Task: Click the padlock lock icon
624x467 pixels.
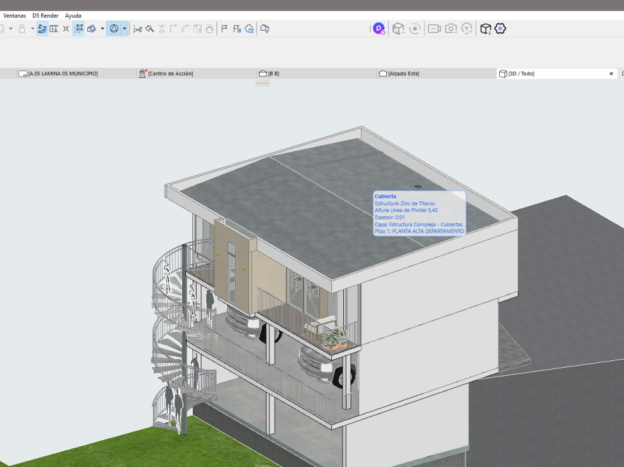Action: (22, 29)
